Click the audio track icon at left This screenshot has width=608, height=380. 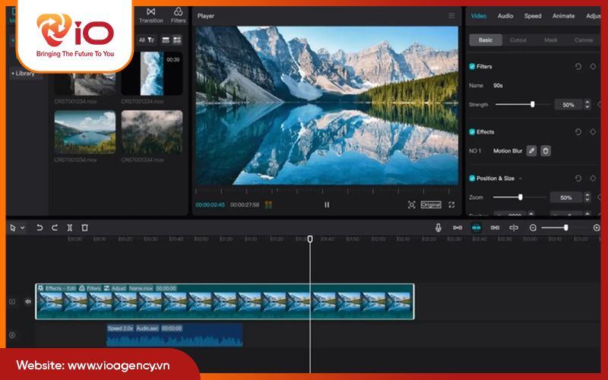coord(12,335)
